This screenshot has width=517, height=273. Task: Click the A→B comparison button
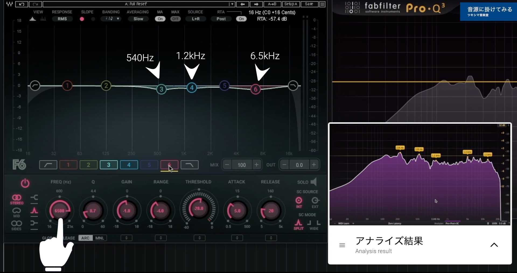(272, 4)
